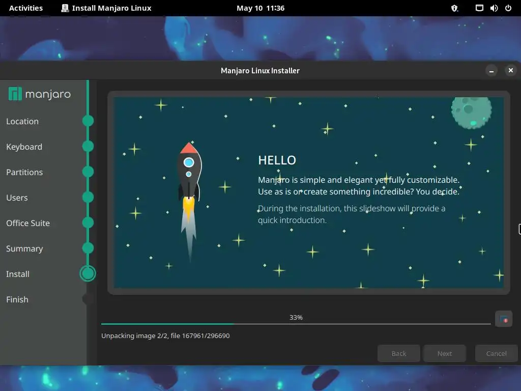Click the installer icon in top bar
The height and width of the screenshot is (391, 521).
tap(65, 8)
